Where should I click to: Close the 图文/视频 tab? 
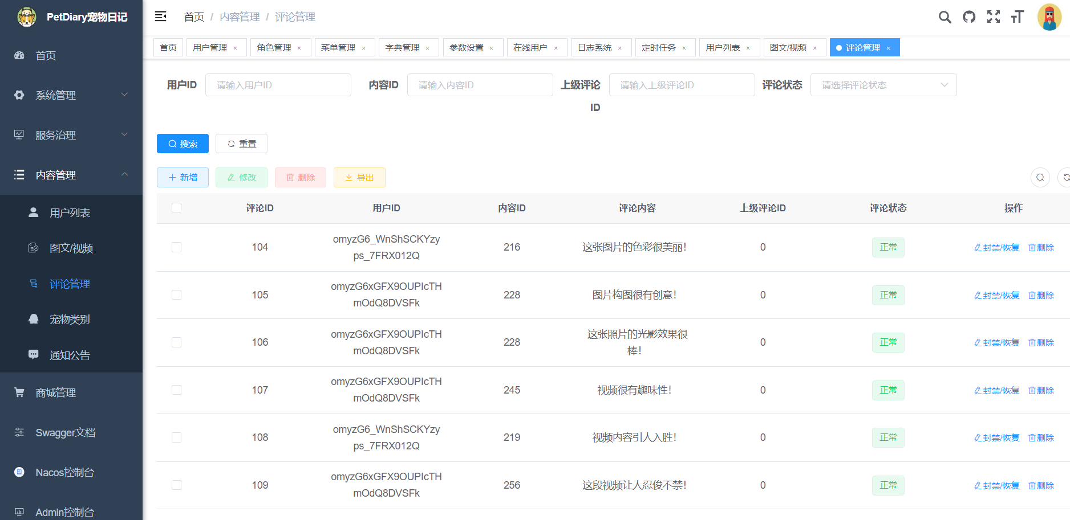click(814, 48)
